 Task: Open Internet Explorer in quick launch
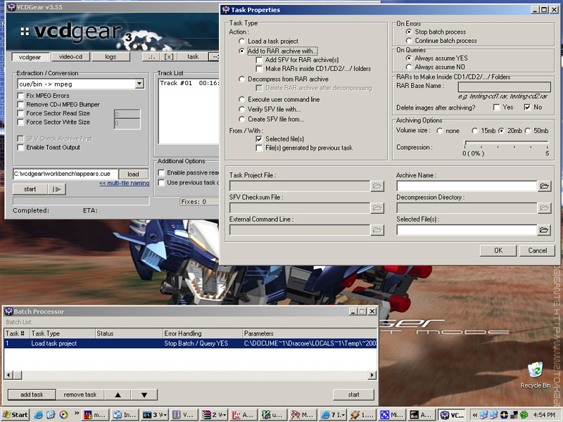pos(39,415)
